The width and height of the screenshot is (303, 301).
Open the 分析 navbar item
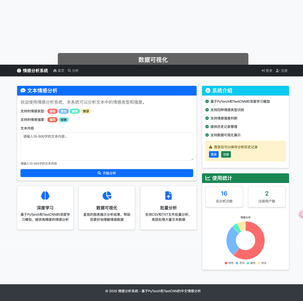(73, 71)
